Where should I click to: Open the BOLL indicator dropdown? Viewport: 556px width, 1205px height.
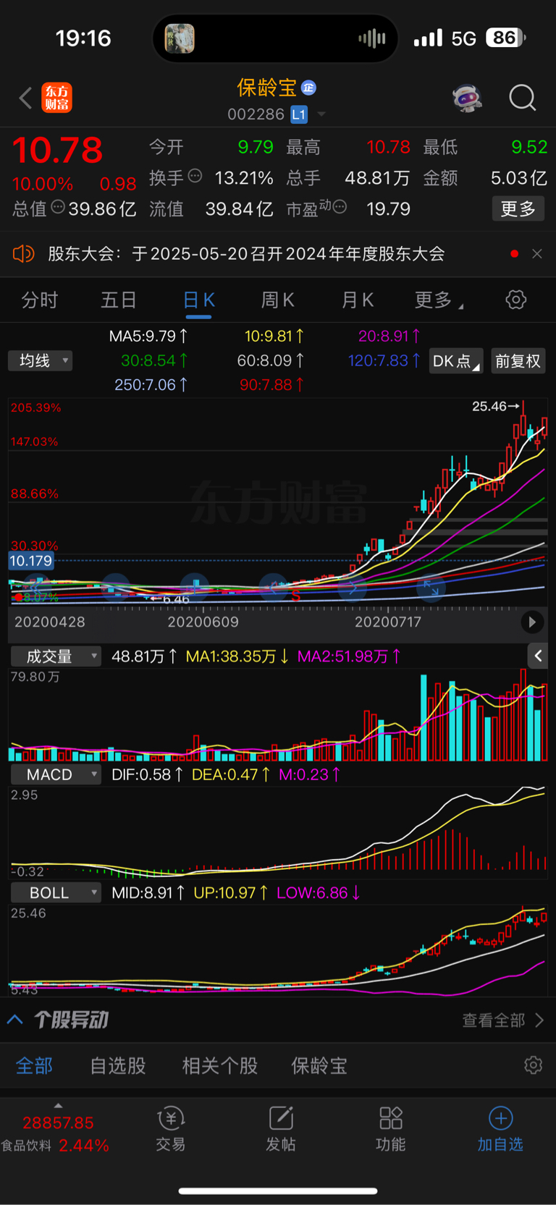pos(55,893)
